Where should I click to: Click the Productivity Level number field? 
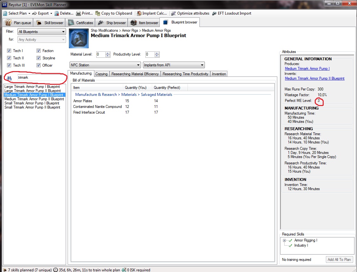click(x=150, y=54)
